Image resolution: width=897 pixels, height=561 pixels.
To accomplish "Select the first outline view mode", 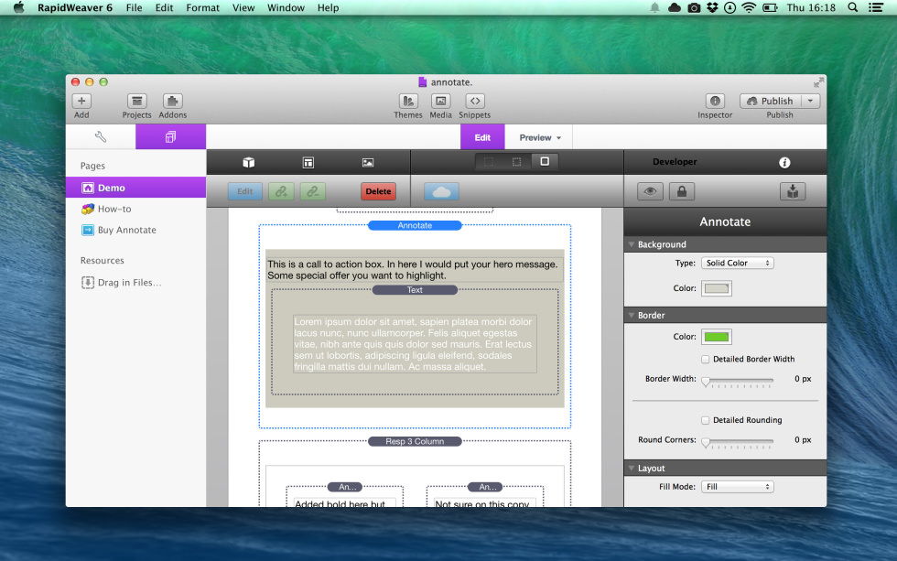I will click(489, 162).
